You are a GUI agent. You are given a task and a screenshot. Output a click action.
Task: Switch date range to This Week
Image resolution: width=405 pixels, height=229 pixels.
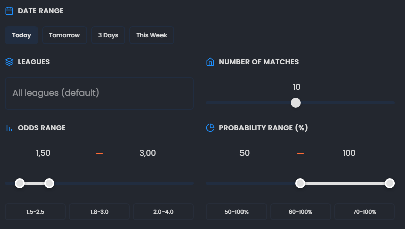tap(151, 35)
